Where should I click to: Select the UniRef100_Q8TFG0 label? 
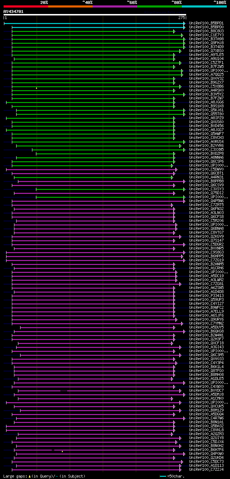[206, 371]
